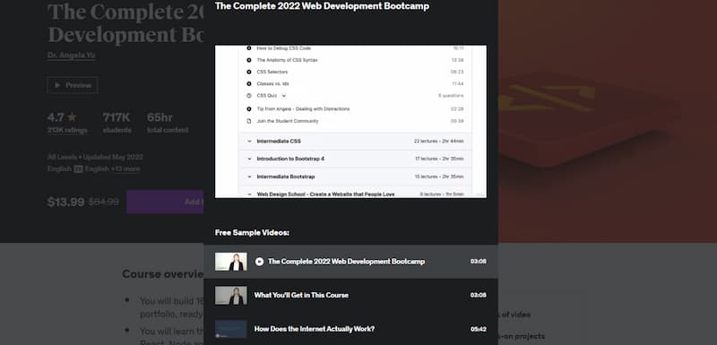Screen dimensions: 717x345
Task: Click the CSS Selectors lecture title
Action: [272, 72]
